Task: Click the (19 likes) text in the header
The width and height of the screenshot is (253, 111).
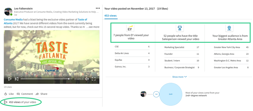Action: click(x=163, y=9)
